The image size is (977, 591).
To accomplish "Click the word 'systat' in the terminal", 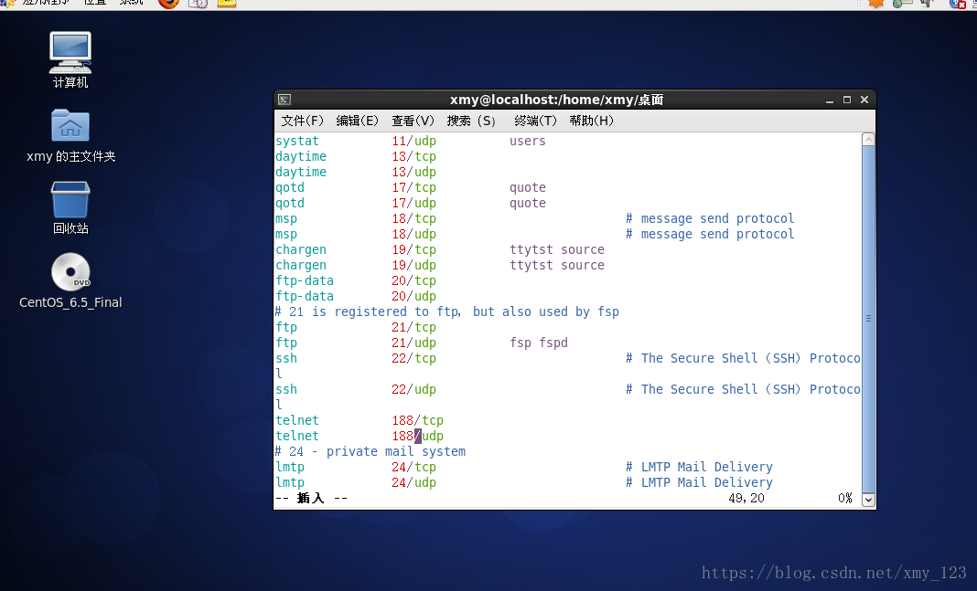I will click(x=297, y=142).
